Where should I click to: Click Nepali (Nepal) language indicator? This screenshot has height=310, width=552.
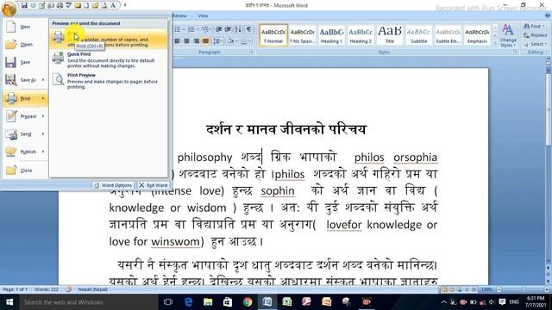[92, 289]
